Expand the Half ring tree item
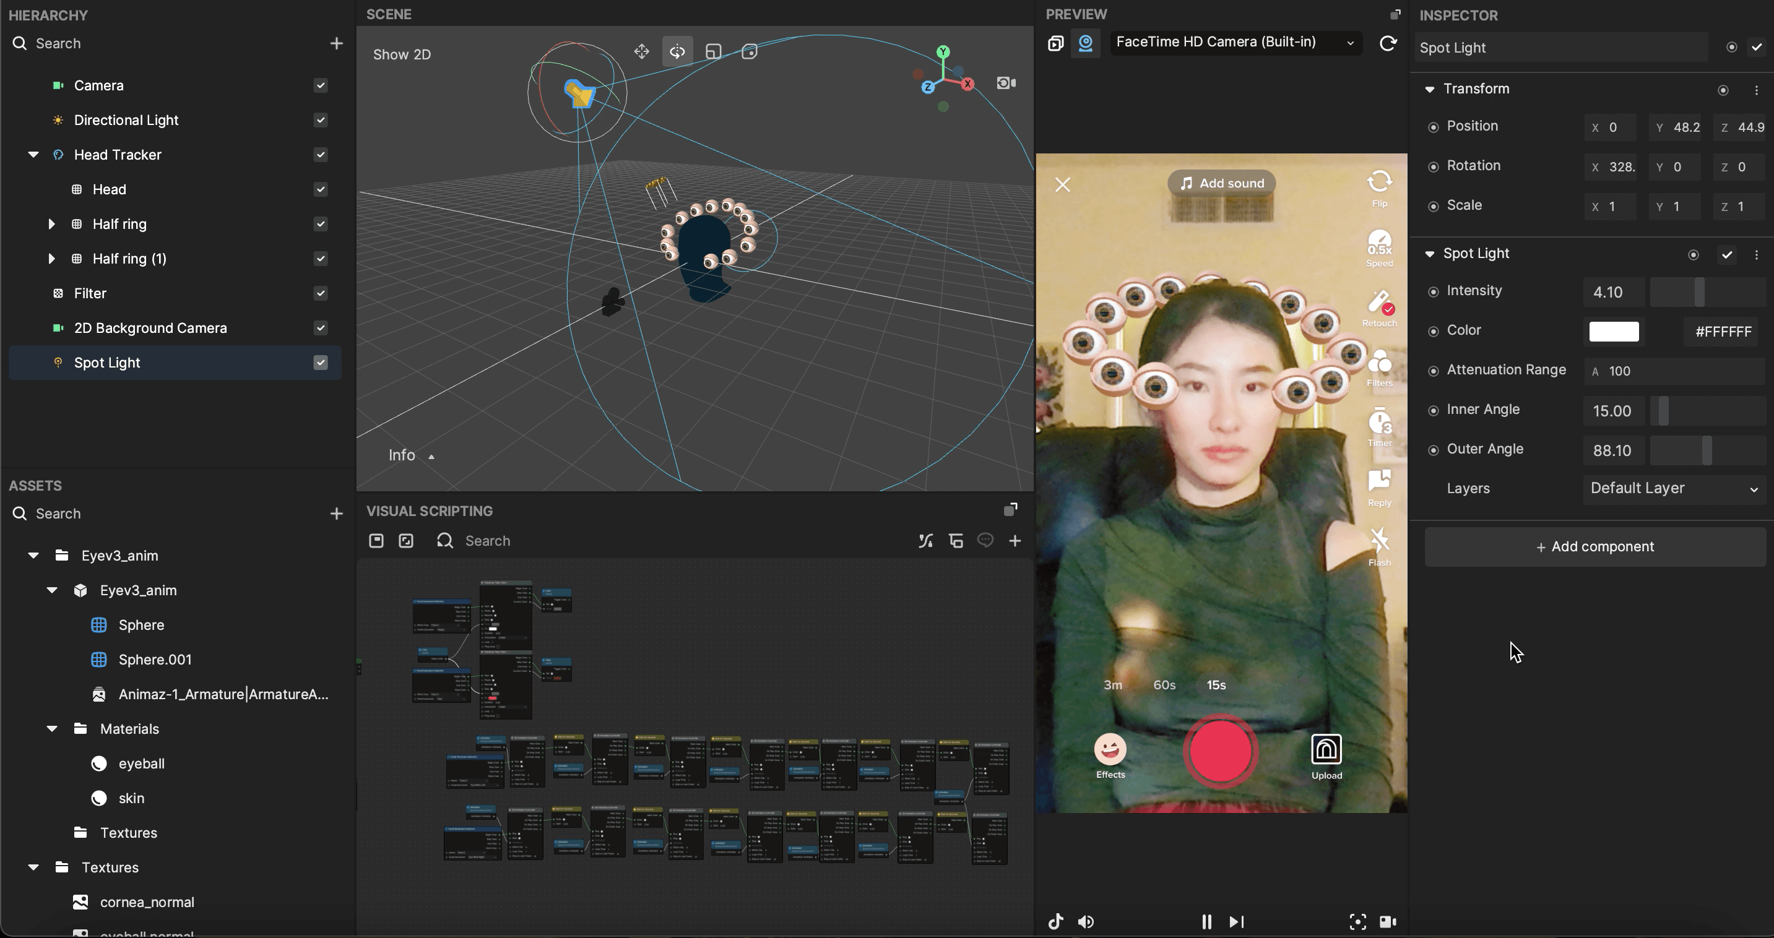Viewport: 1774px width, 938px height. (51, 225)
